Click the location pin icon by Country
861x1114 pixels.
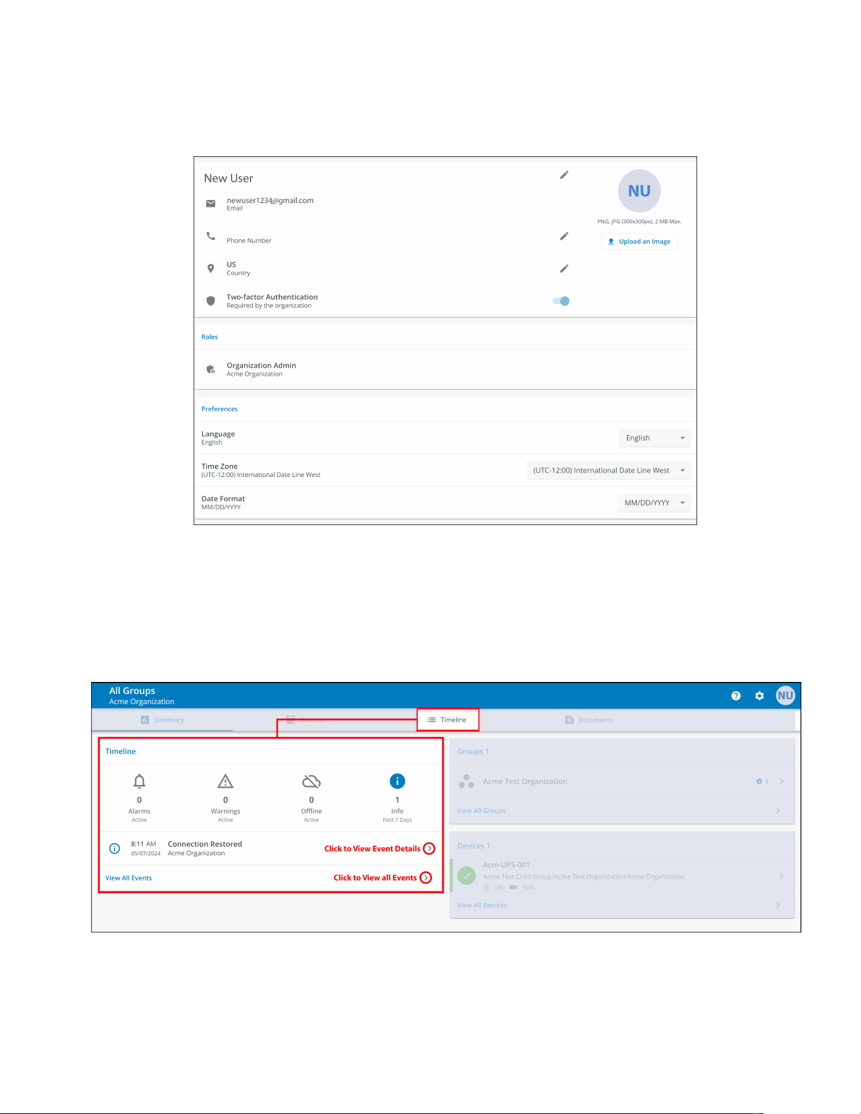tap(211, 268)
